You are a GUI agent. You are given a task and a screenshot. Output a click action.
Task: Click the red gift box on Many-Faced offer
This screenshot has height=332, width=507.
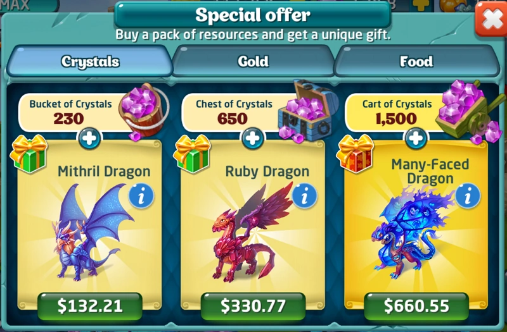click(356, 154)
